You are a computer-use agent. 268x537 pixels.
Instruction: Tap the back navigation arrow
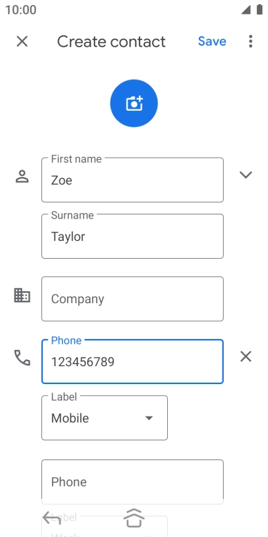pyautogui.click(x=52, y=518)
